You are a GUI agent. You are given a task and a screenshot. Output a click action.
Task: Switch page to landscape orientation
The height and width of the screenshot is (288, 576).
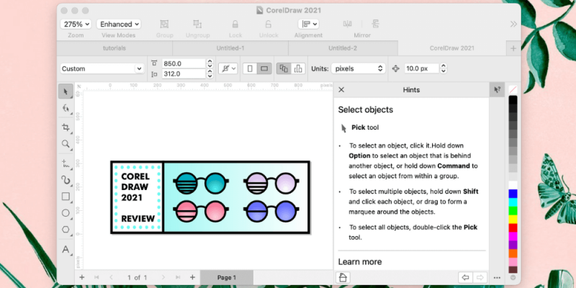pos(264,68)
